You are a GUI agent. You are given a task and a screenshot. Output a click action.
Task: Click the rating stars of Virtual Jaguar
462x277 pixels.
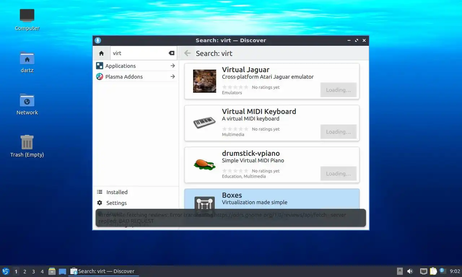(235, 87)
